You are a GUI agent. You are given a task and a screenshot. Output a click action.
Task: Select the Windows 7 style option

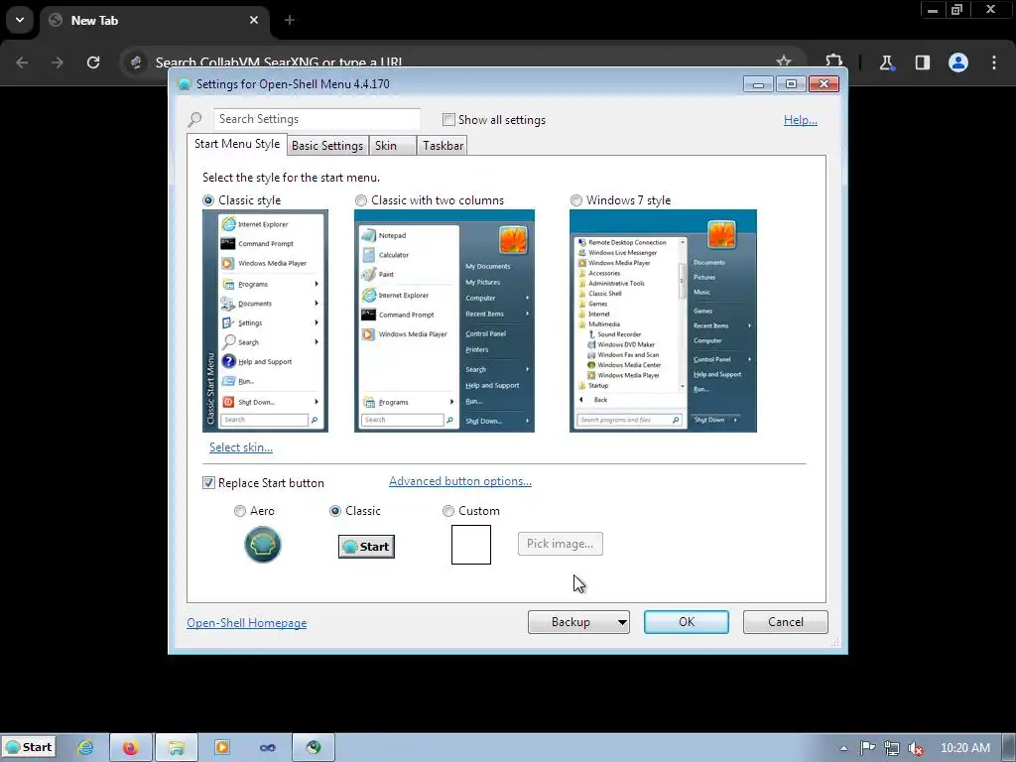click(x=576, y=200)
